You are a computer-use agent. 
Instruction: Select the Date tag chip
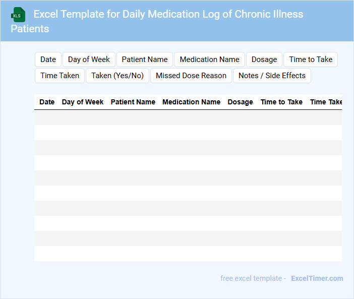(x=48, y=59)
